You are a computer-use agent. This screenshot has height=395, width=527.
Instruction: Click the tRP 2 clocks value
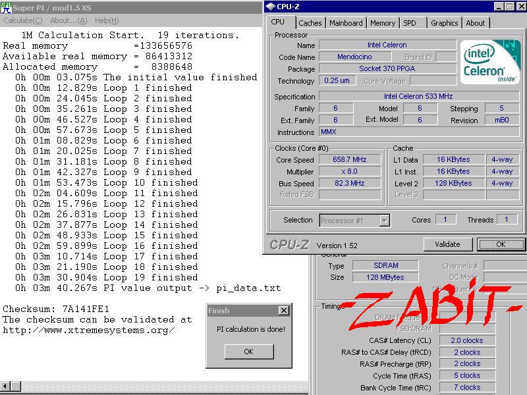467,364
